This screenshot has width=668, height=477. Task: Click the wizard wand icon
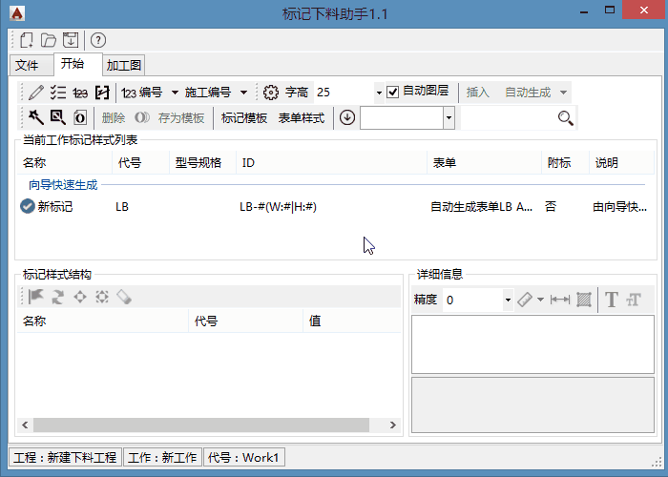click(x=36, y=117)
